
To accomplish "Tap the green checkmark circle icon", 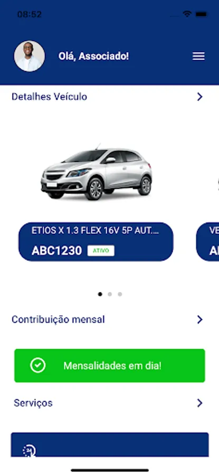I will coord(38,365).
